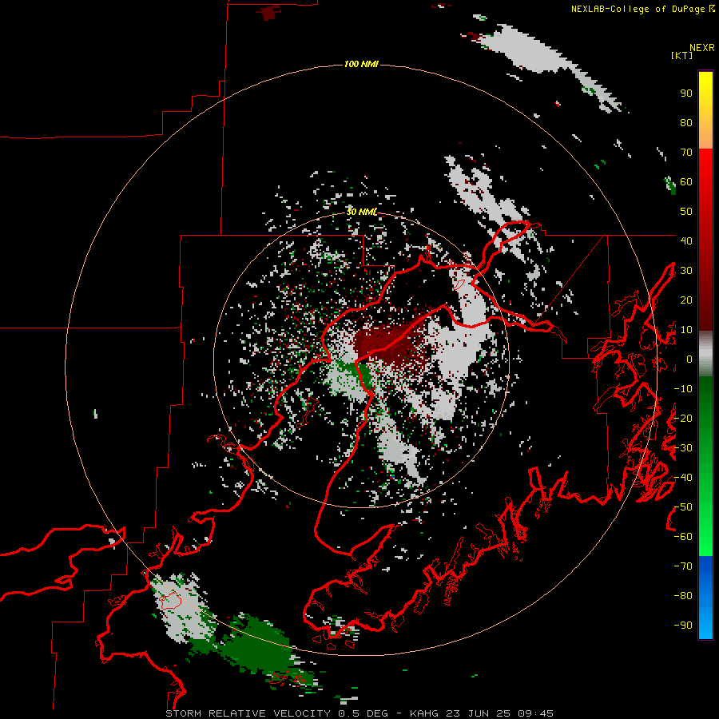Click the positive 70 value on the velocity scale
The image size is (719, 719).
point(686,153)
